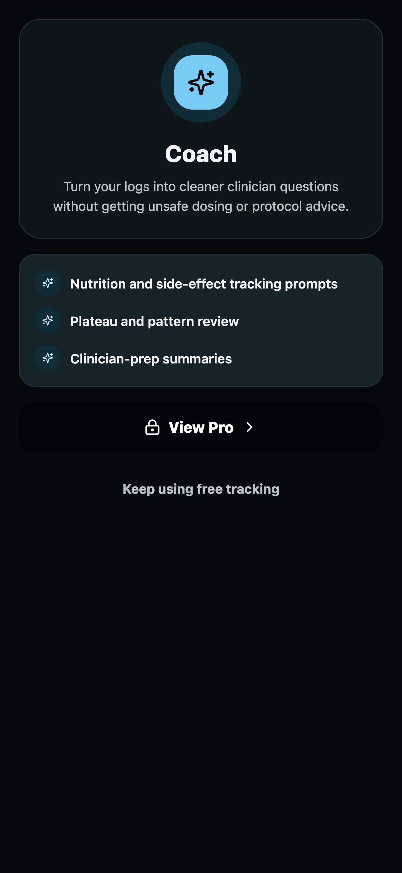Viewport: 402px width, 873px height.
Task: Tap the lock icon on View Pro
Action: (152, 427)
